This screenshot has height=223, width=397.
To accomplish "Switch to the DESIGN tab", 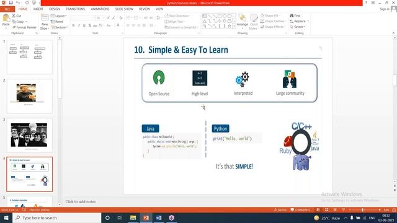I will tap(55, 9).
